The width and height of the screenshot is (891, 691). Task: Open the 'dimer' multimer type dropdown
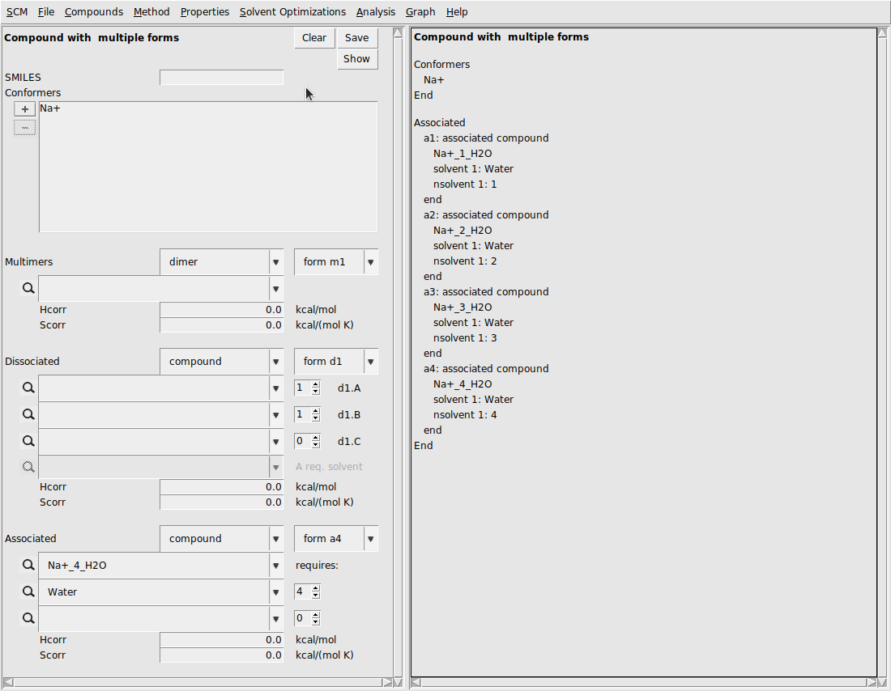[276, 261]
